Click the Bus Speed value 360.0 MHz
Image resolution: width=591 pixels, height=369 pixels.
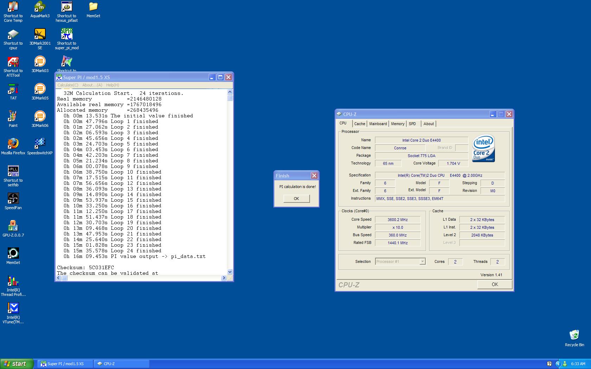click(x=398, y=235)
